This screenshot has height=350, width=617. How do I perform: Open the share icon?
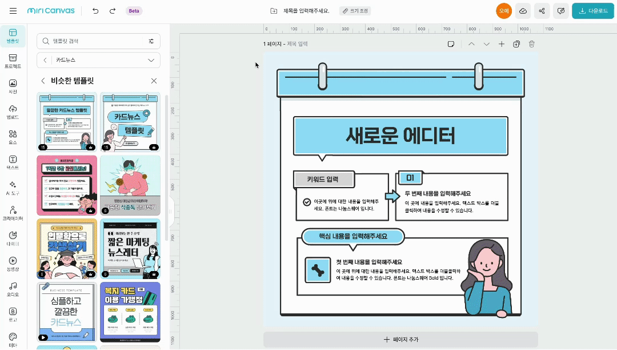pyautogui.click(x=542, y=11)
